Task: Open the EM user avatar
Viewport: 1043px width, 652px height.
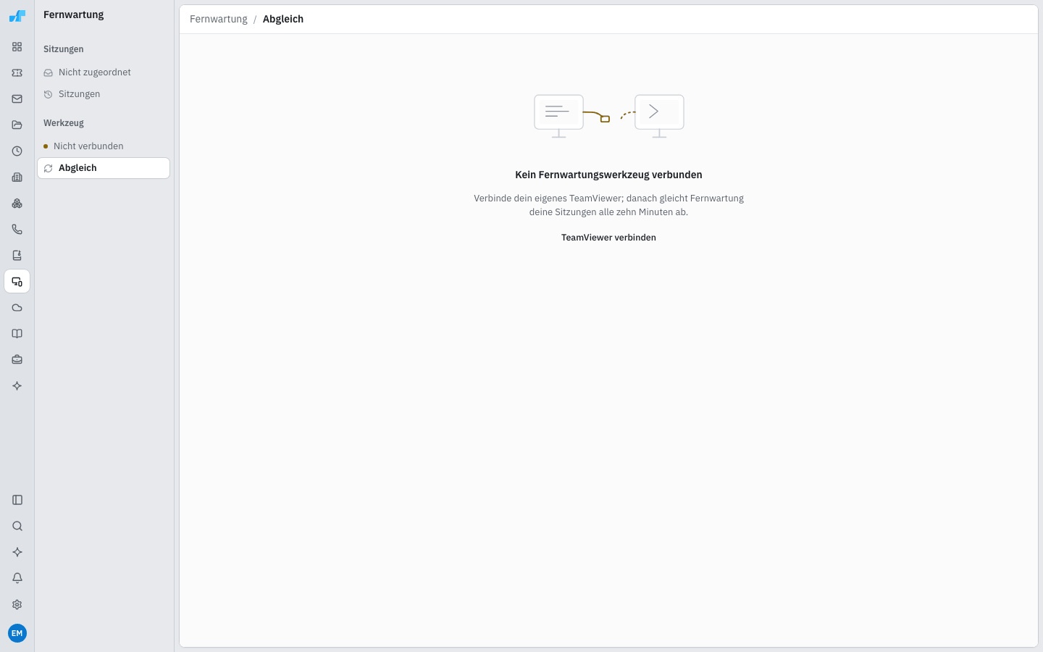Action: tap(17, 633)
